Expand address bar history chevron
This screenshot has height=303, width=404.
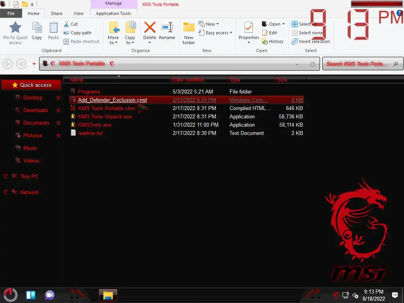[297, 64]
